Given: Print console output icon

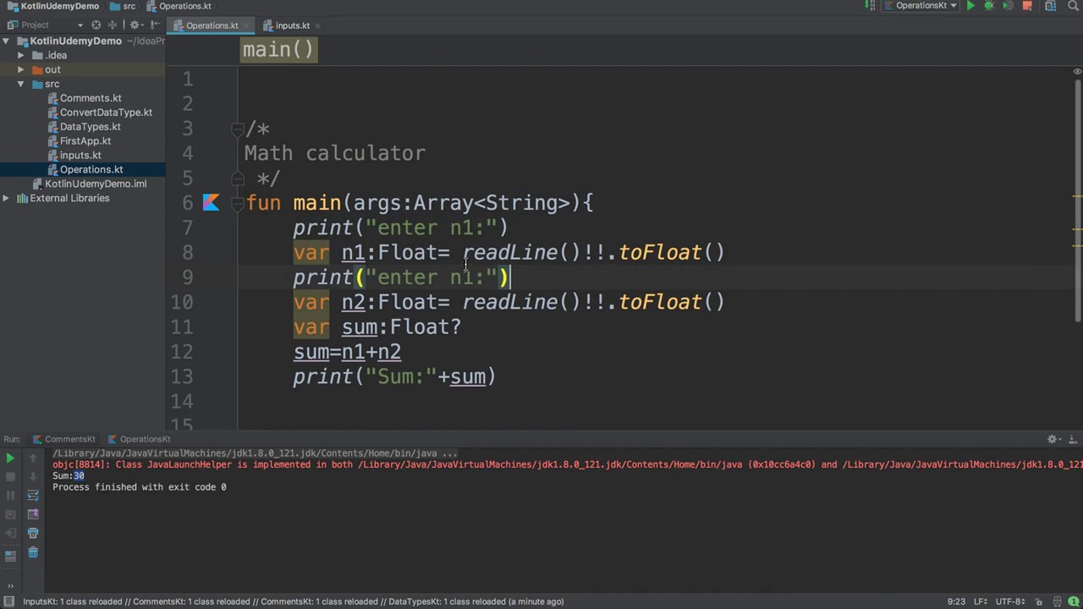Looking at the screenshot, I should click(x=33, y=533).
